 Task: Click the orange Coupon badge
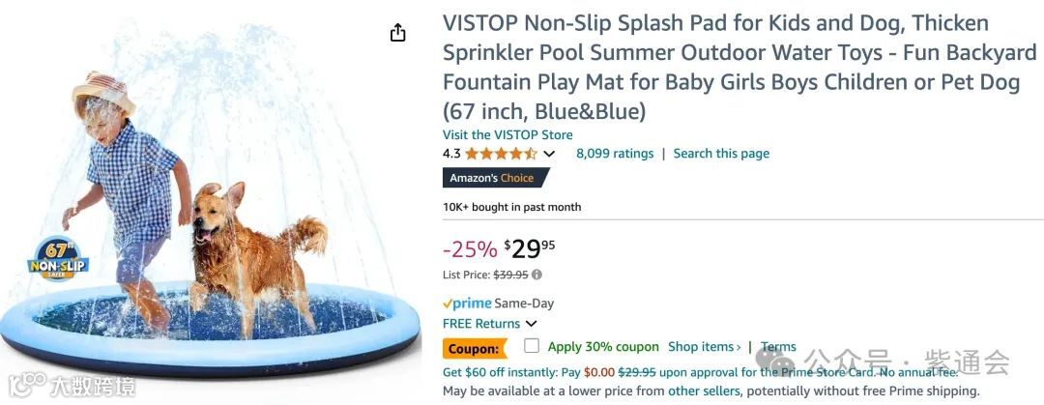tap(475, 348)
